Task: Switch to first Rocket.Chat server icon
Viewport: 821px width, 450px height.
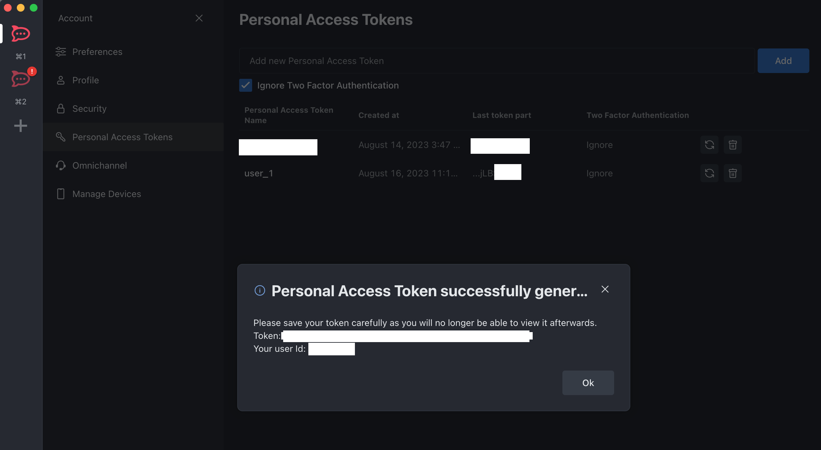Action: pyautogui.click(x=21, y=33)
